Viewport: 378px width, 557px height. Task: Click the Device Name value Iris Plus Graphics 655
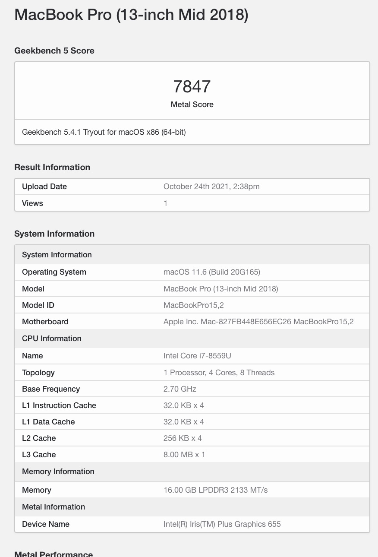[x=222, y=524]
